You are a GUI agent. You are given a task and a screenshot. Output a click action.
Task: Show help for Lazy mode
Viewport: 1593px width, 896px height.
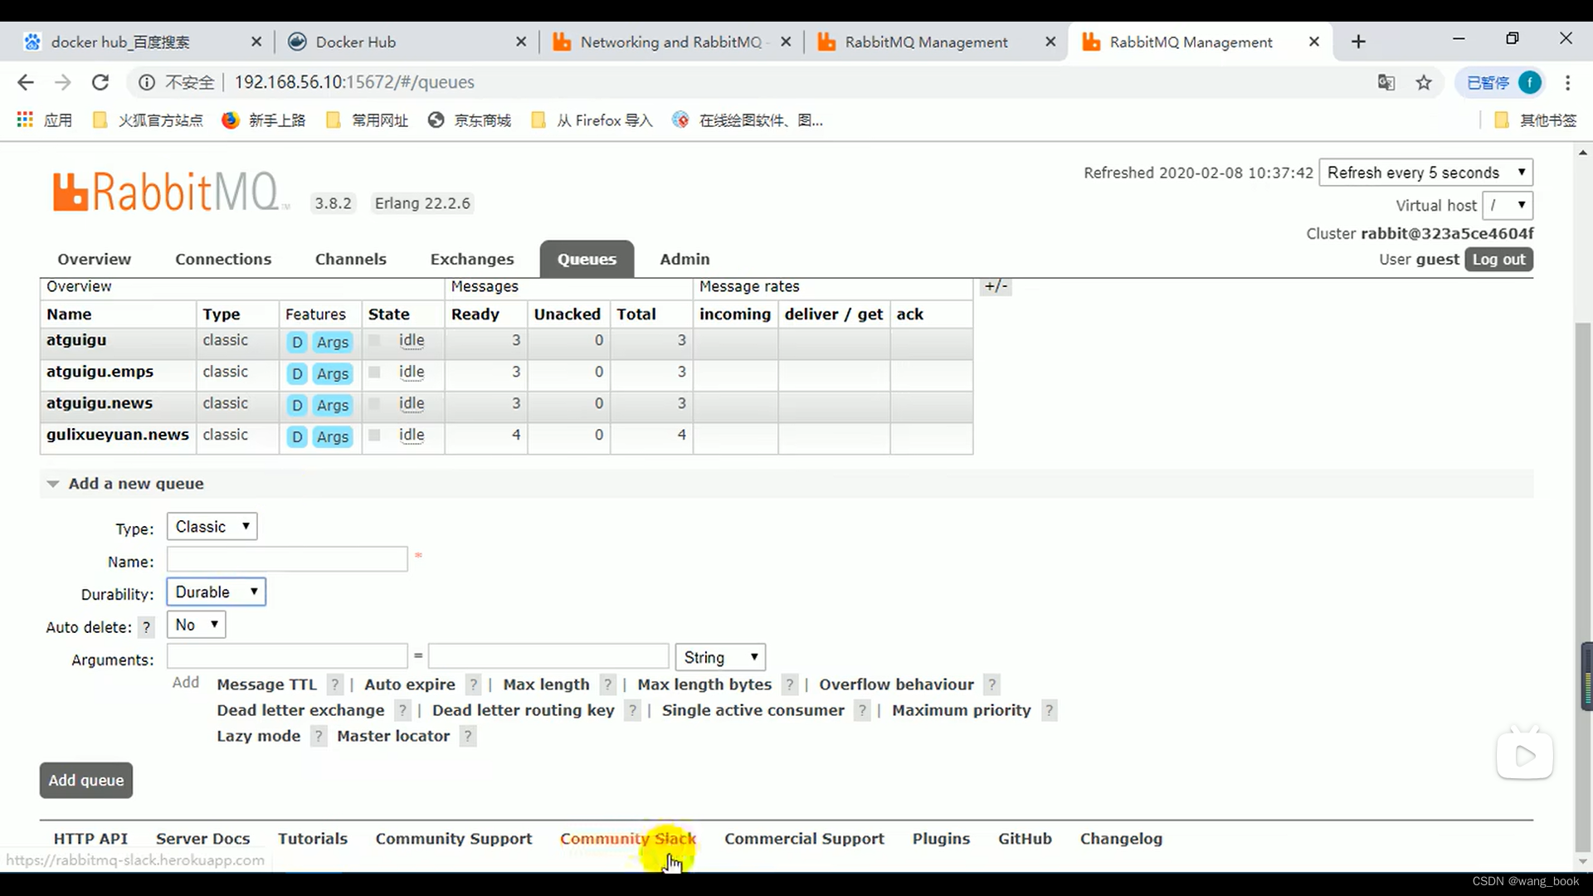[319, 736]
